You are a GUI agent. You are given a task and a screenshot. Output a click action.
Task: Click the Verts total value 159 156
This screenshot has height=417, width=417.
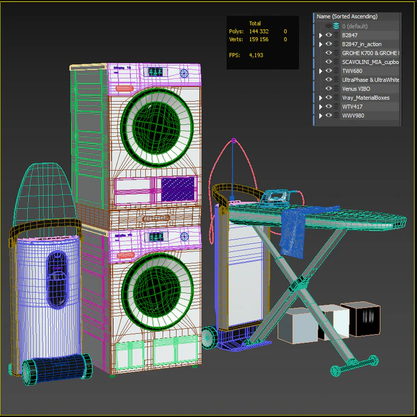(x=259, y=39)
